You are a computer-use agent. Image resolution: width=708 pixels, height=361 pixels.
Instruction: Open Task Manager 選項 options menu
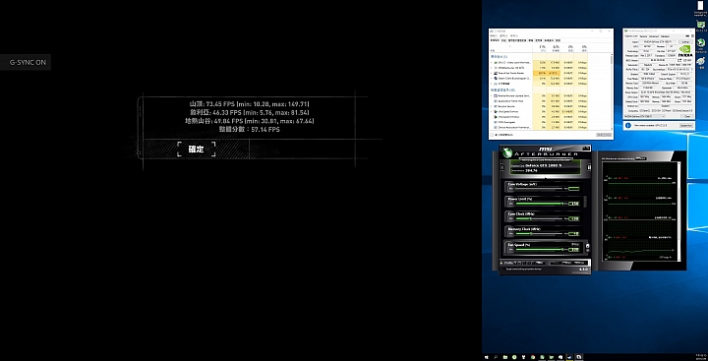click(x=503, y=35)
